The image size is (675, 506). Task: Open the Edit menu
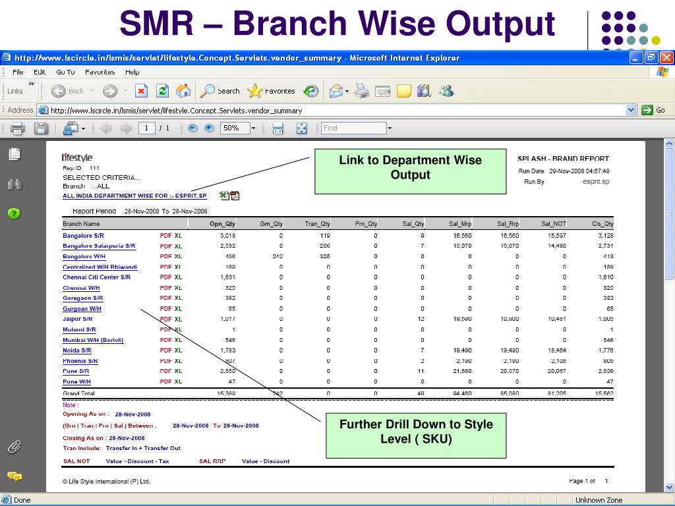coord(40,72)
